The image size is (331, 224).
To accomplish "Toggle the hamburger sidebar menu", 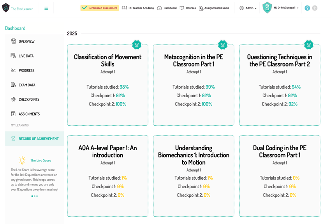I will coord(46,8).
